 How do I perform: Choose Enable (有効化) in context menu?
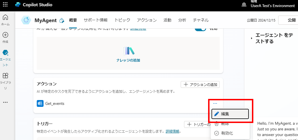coord(227,133)
